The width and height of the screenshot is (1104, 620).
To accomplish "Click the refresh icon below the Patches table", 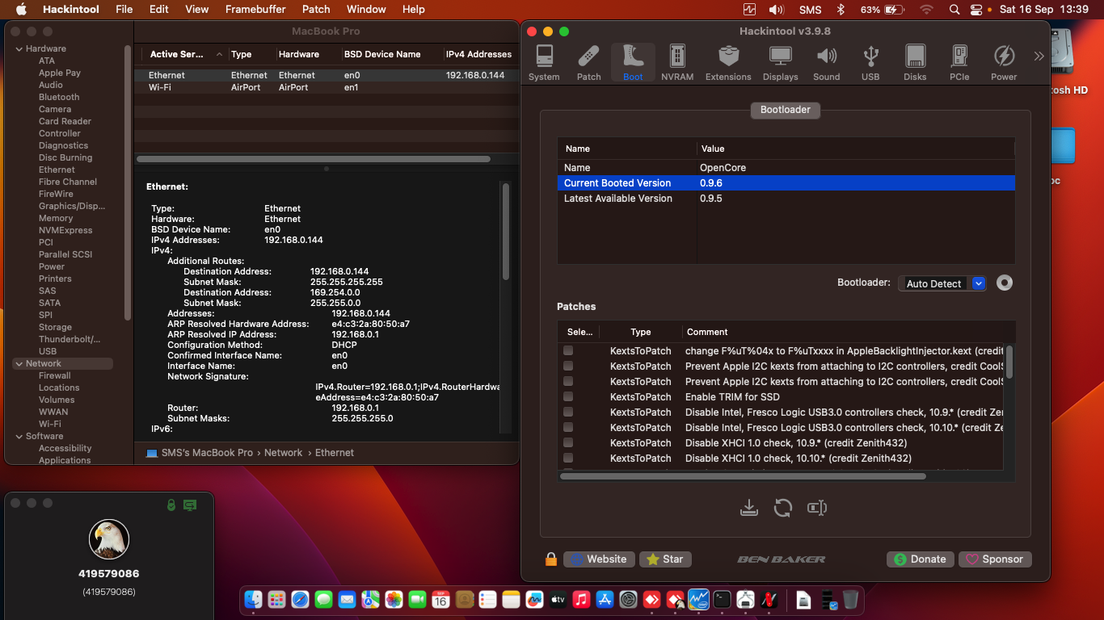I will coord(783,508).
